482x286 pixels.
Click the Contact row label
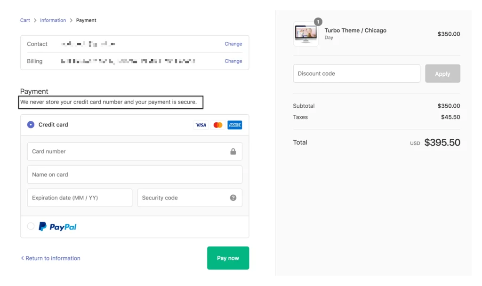37,44
